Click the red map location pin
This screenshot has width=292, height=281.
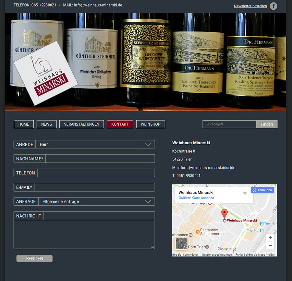click(x=225, y=214)
